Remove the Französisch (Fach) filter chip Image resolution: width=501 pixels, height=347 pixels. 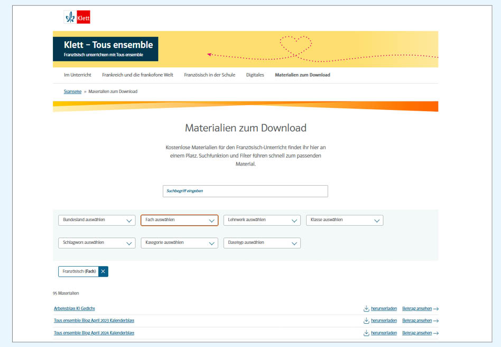pyautogui.click(x=103, y=271)
